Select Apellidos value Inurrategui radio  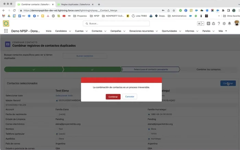pos(149,139)
